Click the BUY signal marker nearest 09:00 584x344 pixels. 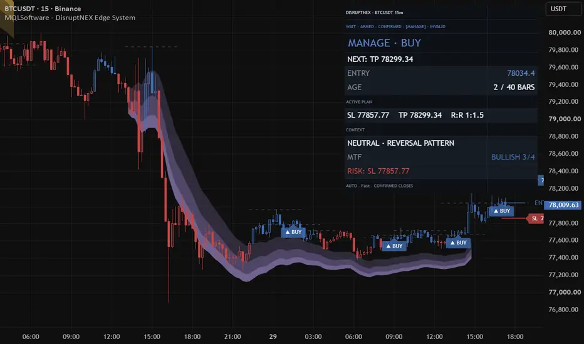point(394,246)
